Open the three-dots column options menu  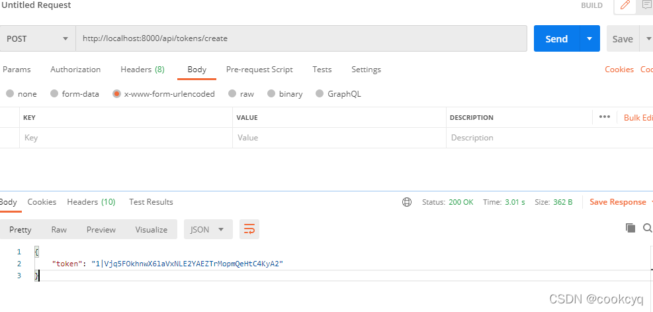point(605,117)
